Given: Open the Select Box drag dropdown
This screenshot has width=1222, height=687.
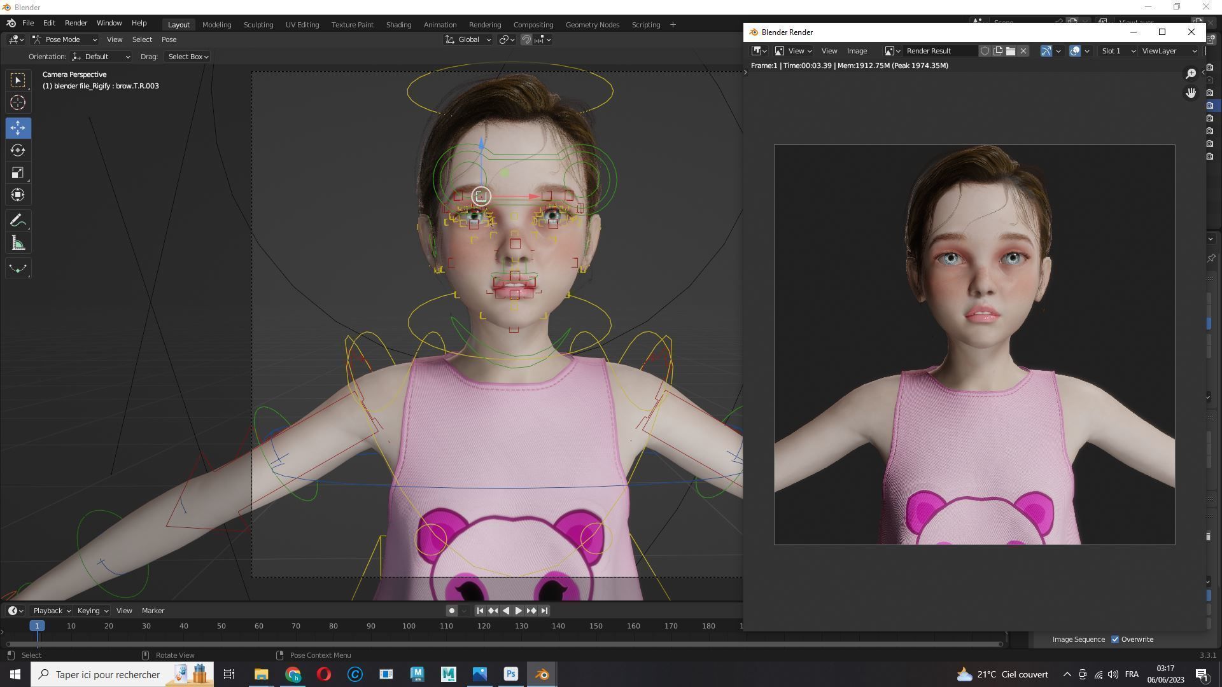Looking at the screenshot, I should click(x=188, y=57).
